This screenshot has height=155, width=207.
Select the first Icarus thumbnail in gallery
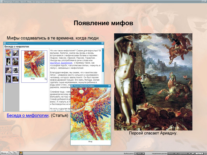[x=9, y=53]
